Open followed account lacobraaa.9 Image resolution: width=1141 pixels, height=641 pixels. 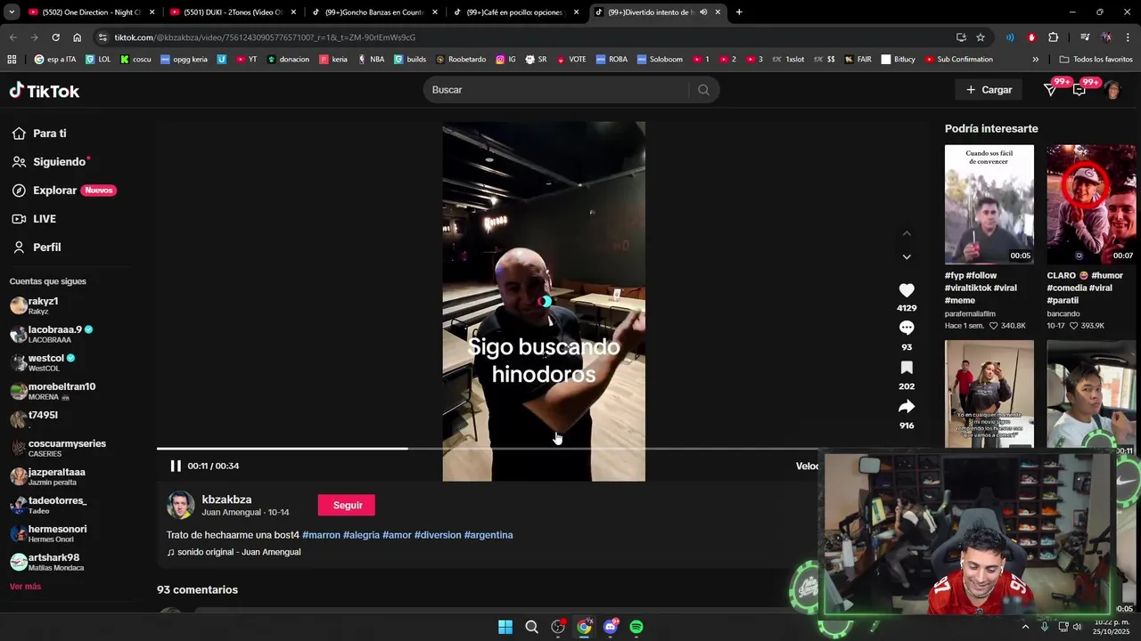click(51, 334)
